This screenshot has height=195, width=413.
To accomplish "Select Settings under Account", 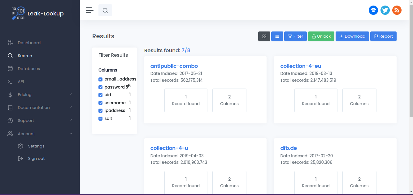I will tap(36, 146).
